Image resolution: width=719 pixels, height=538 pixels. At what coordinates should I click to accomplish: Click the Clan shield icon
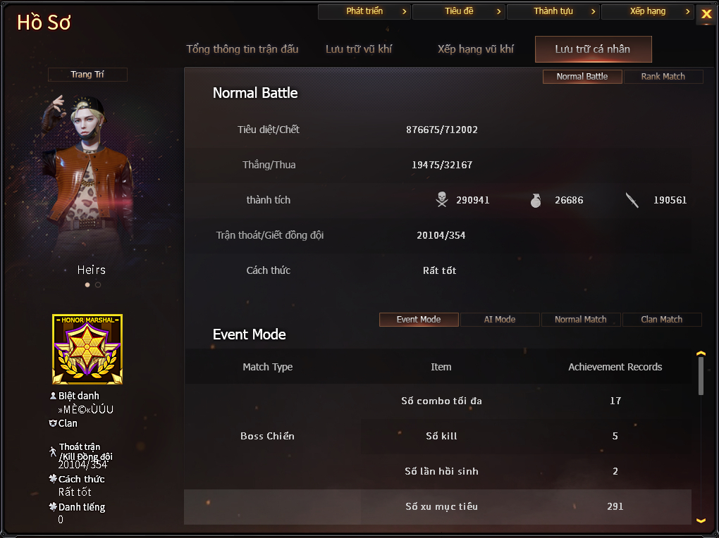point(53,423)
